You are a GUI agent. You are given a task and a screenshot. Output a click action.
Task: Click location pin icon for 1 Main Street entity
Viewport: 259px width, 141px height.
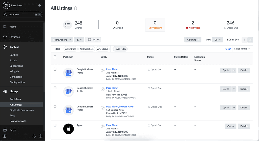[x=103, y=89]
